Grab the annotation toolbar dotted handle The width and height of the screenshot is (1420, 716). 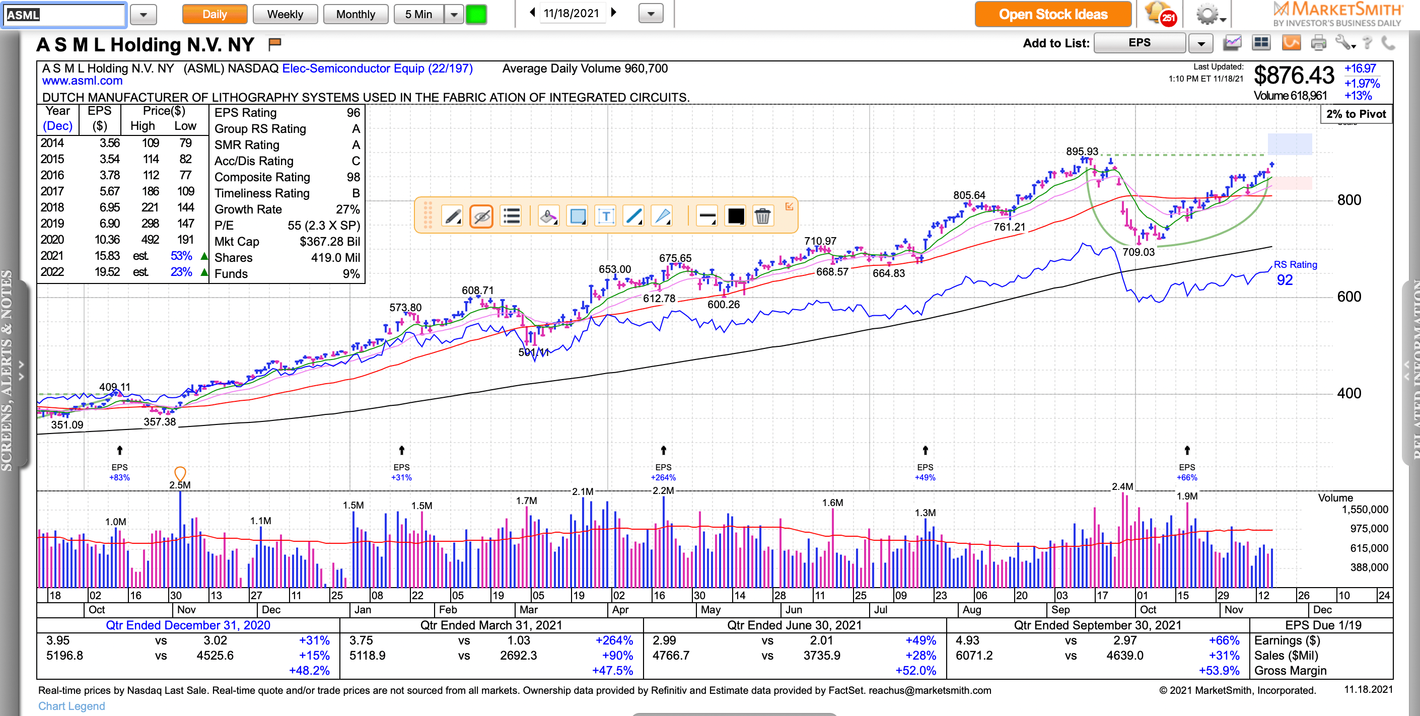pyautogui.click(x=427, y=215)
